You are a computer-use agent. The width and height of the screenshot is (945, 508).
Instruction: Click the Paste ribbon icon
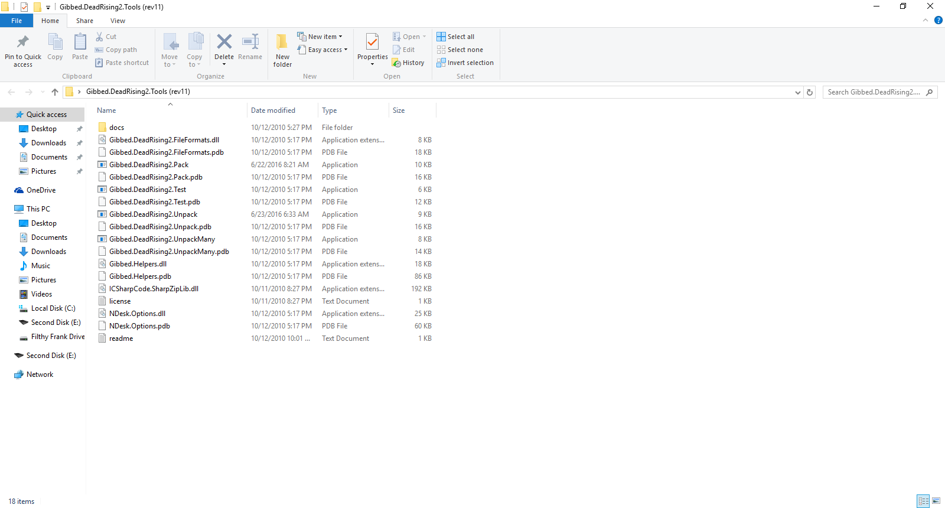pos(80,47)
